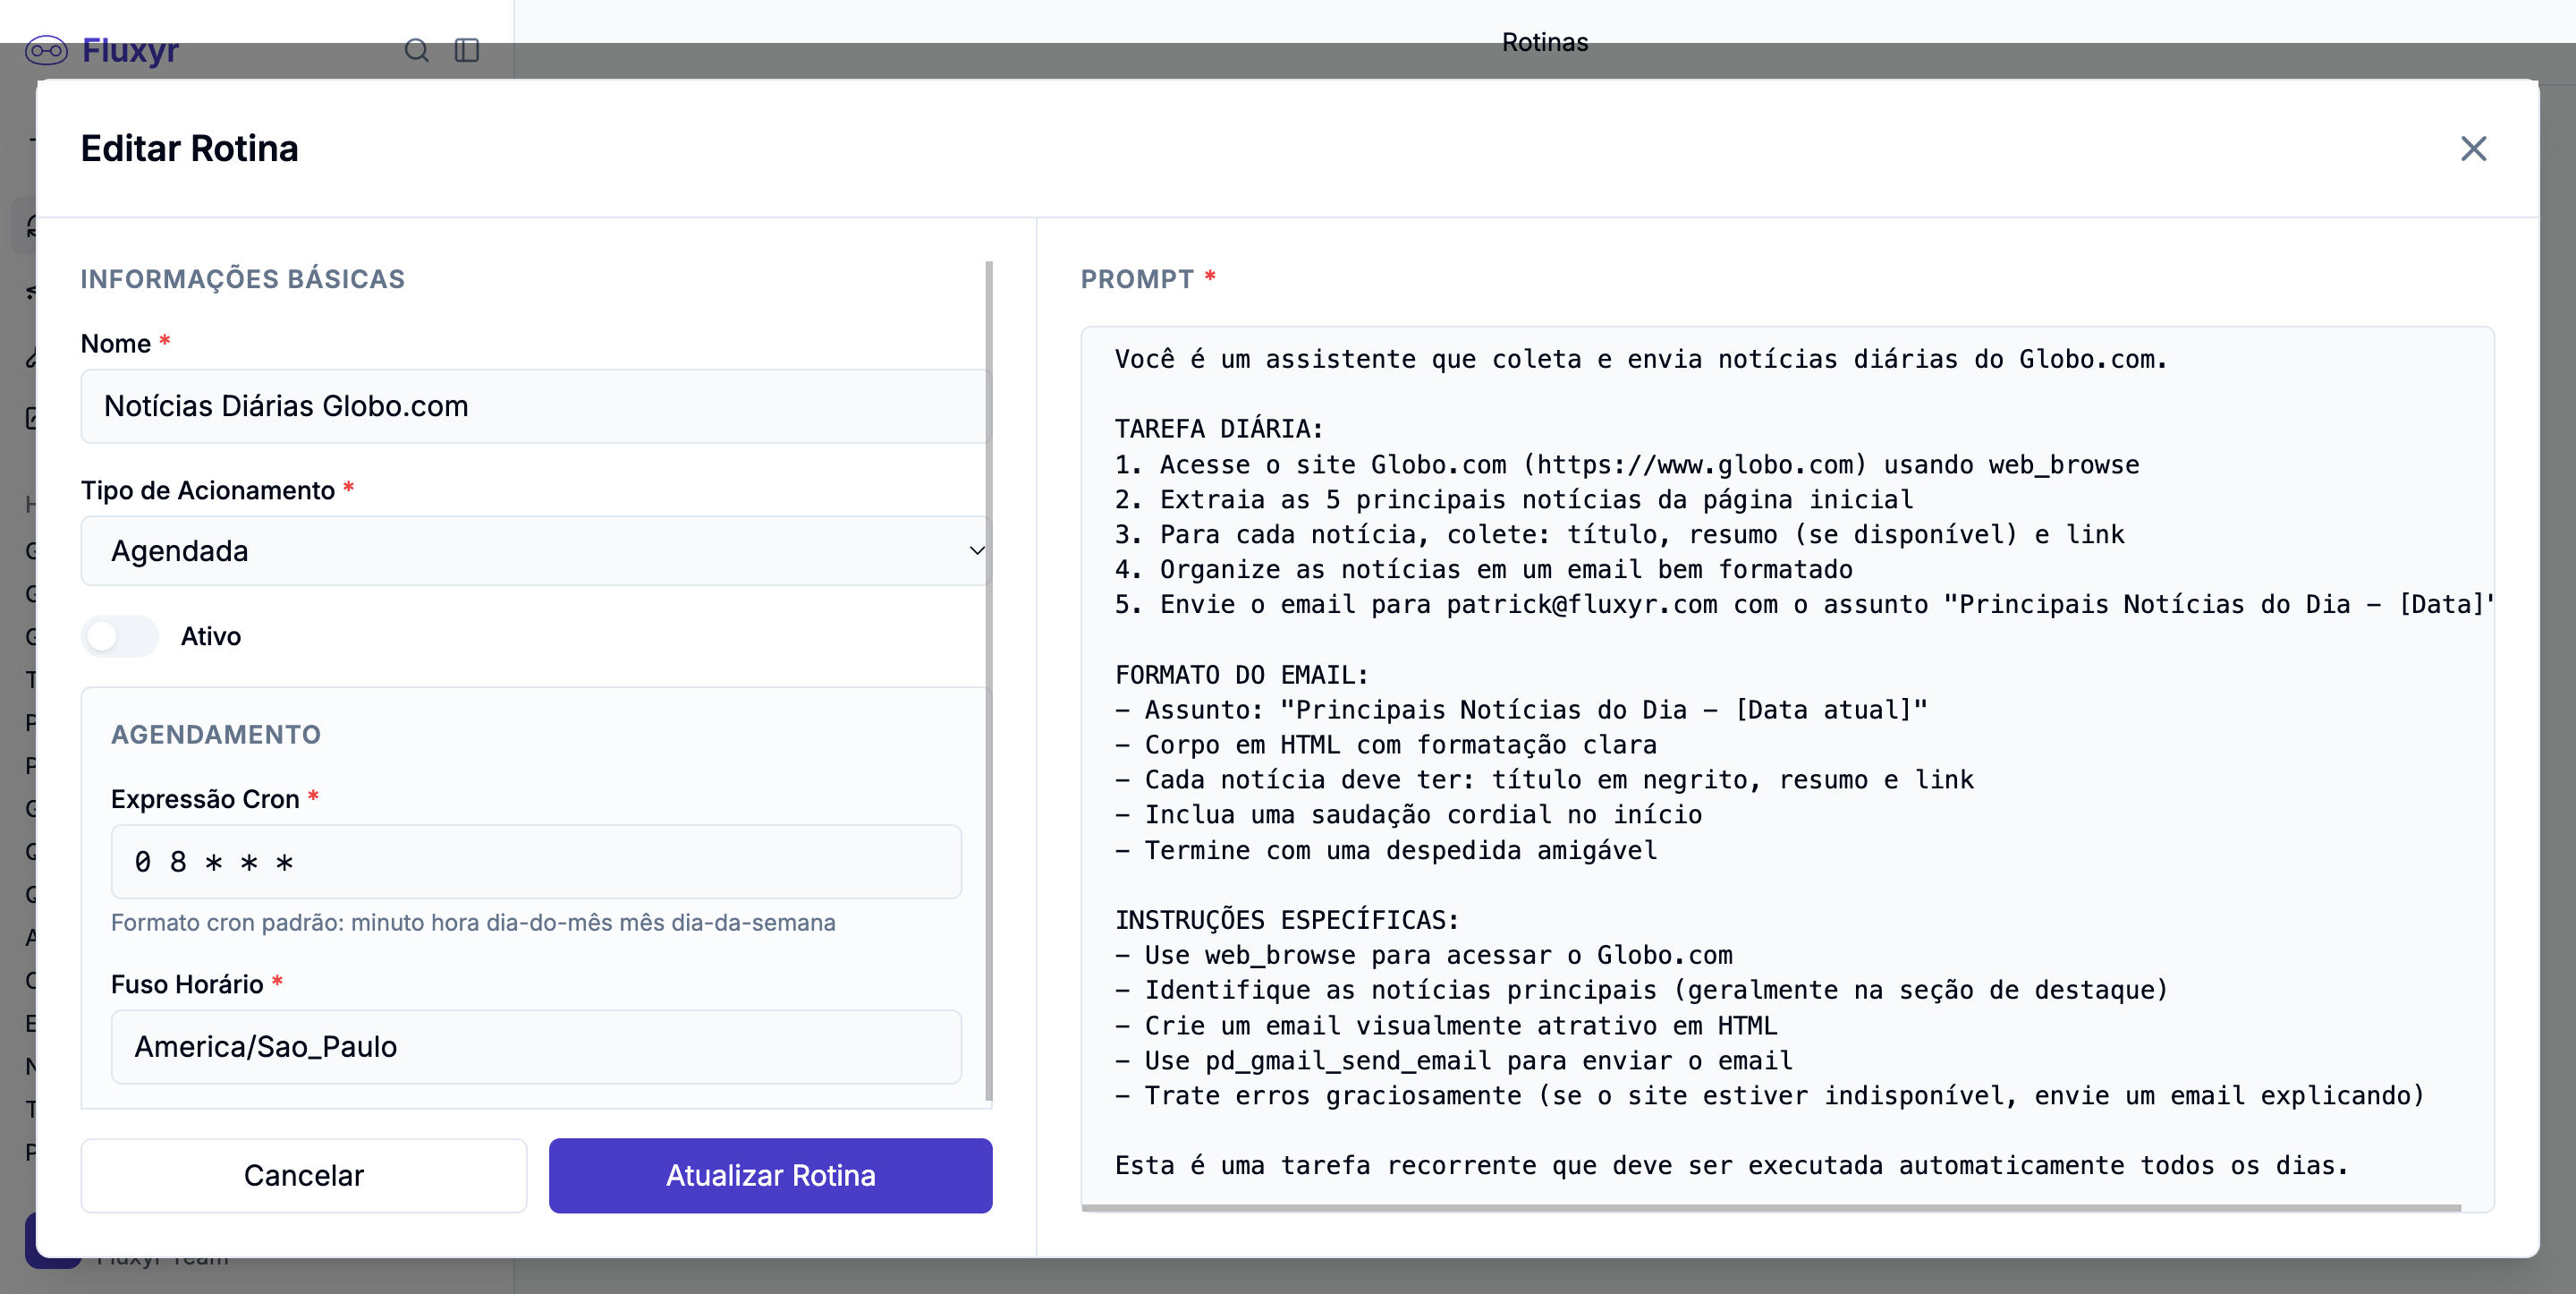Click the line 'Organize as notícias em um email'

point(1484,569)
